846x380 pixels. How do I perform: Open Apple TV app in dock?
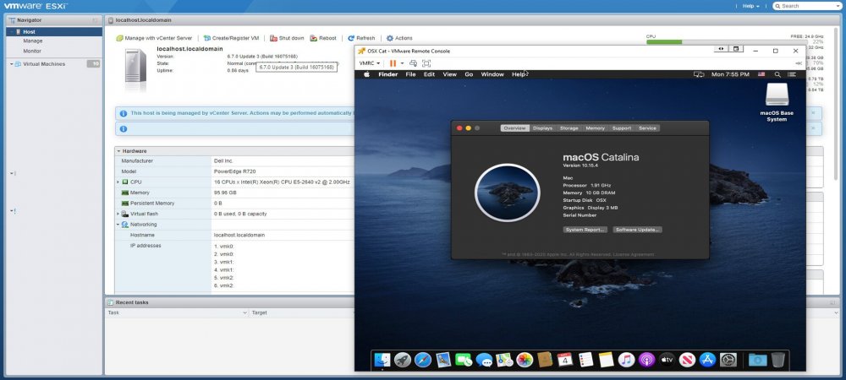point(667,360)
